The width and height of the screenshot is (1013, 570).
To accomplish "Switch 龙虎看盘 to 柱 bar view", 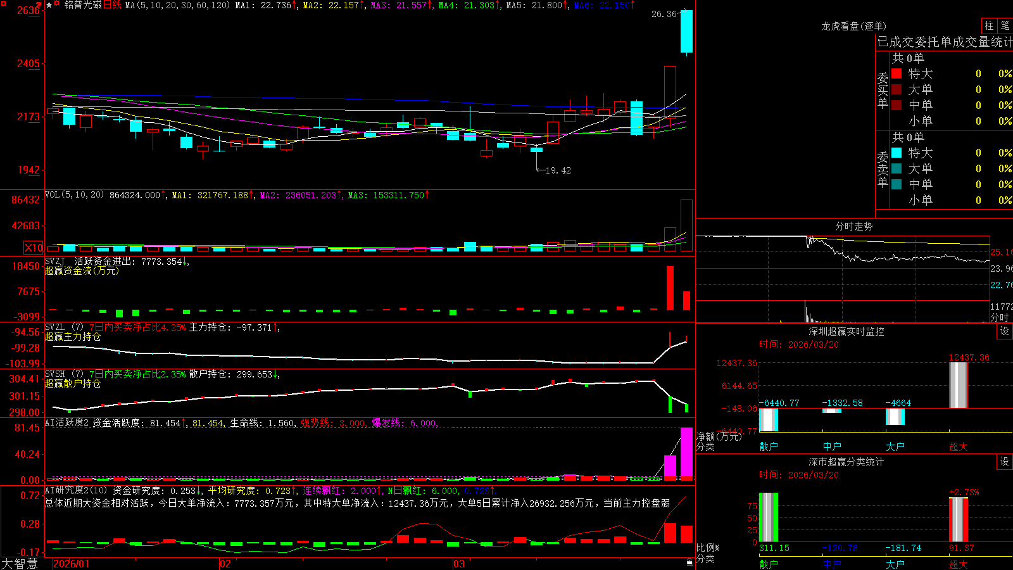I will (989, 26).
